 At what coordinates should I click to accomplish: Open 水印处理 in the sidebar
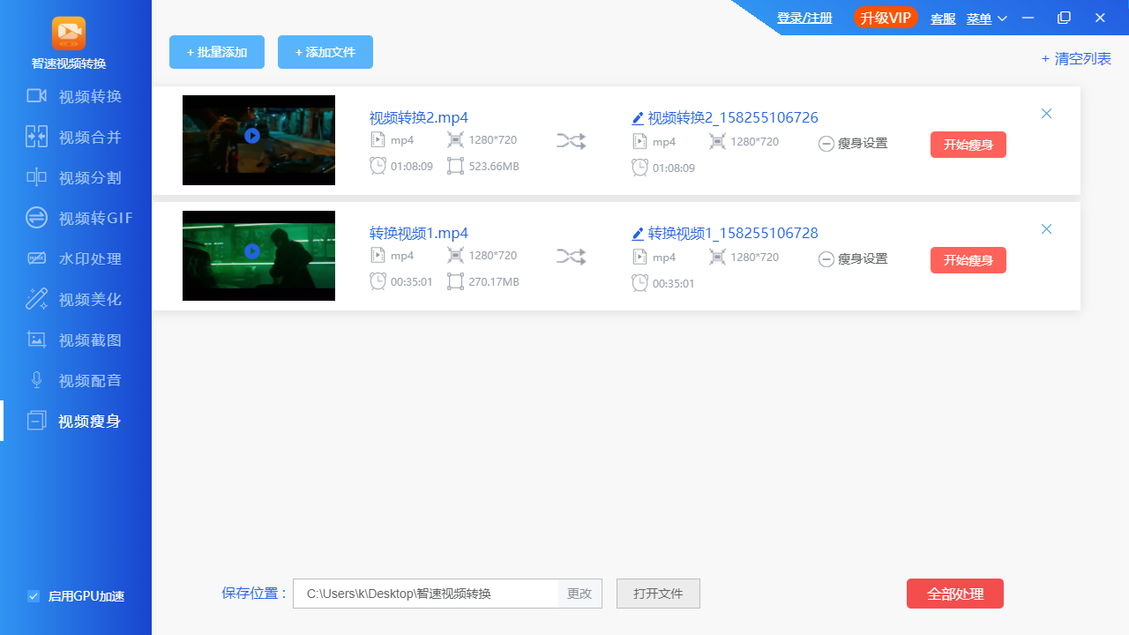[x=76, y=258]
